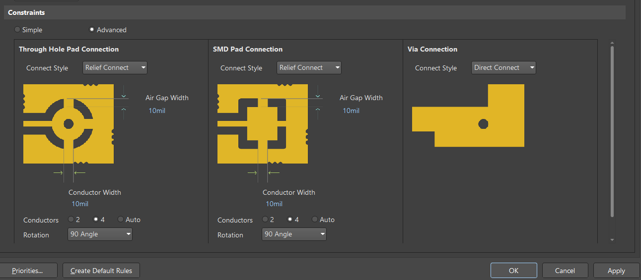
Task: Open SMD Pad Rotation dropdown
Action: coord(294,234)
